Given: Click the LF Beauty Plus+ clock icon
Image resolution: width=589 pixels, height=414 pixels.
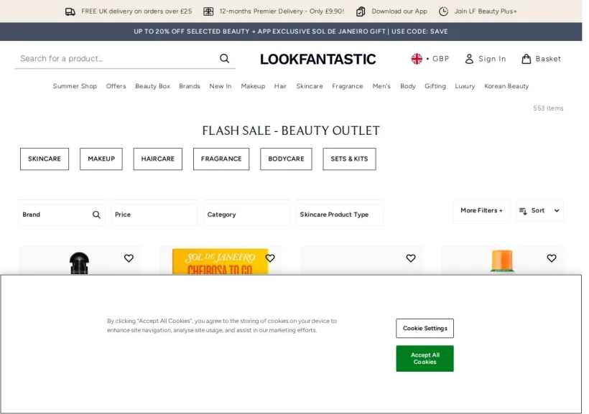Looking at the screenshot, I should click(x=444, y=11).
